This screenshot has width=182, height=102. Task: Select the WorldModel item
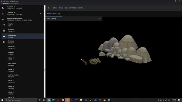click(x=22, y=36)
